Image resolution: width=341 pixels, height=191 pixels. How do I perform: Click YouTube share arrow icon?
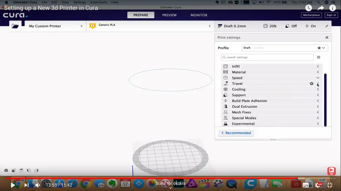click(320, 8)
